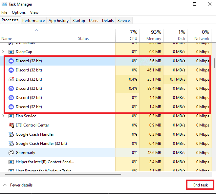Viewport: 216px width, 194px height.
Task: Open the Services tab
Action: 124,21
